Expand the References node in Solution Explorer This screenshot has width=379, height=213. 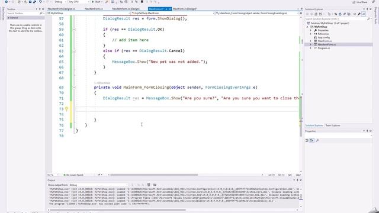[x=311, y=34]
